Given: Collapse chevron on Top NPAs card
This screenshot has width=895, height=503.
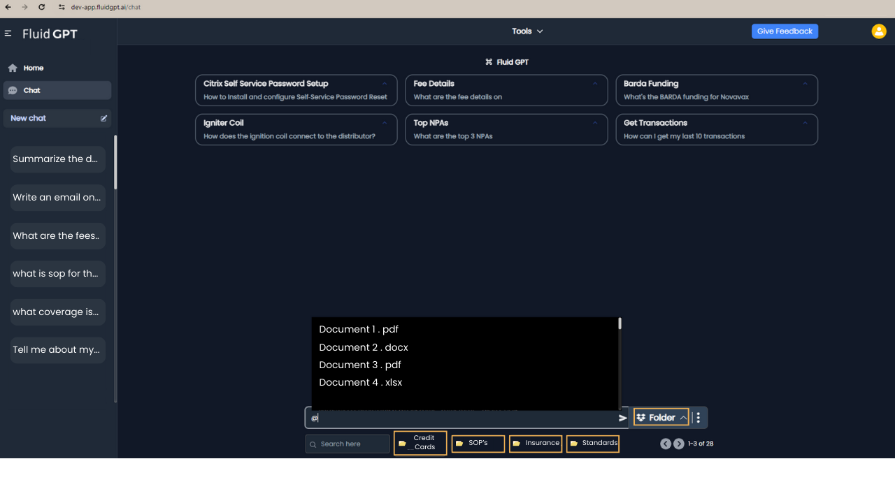Looking at the screenshot, I should [x=595, y=122].
